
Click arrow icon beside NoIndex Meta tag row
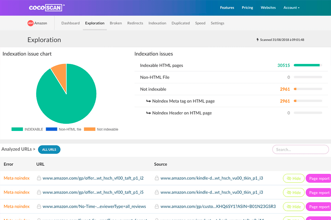tap(148, 101)
